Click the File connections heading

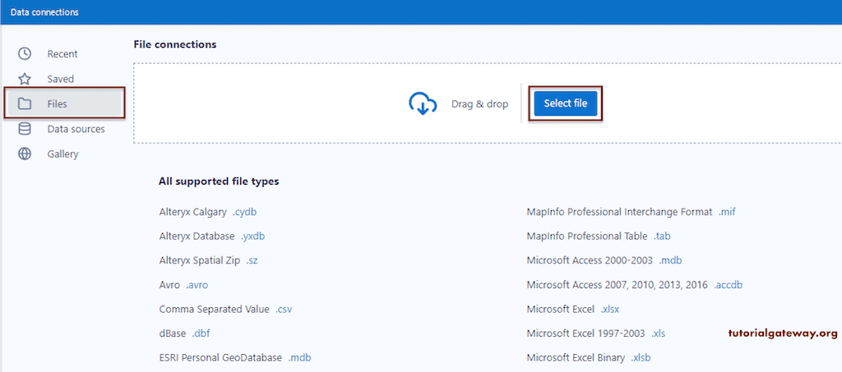pyautogui.click(x=175, y=44)
